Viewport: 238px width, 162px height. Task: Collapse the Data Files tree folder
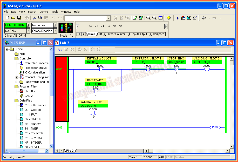(12, 101)
